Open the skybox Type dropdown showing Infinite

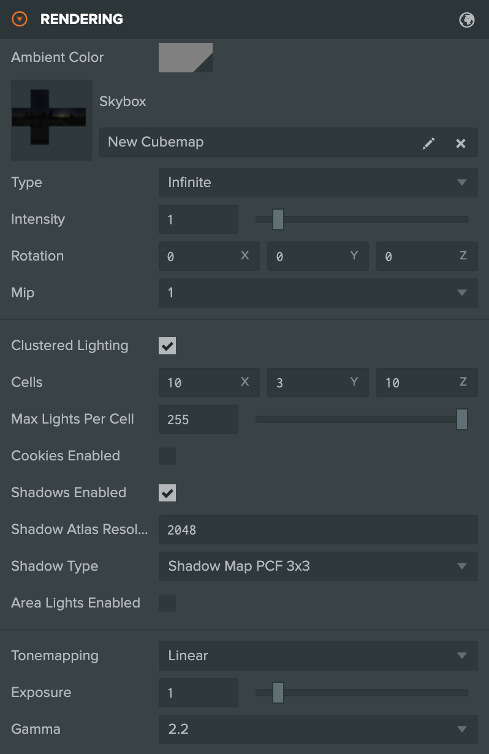point(318,183)
